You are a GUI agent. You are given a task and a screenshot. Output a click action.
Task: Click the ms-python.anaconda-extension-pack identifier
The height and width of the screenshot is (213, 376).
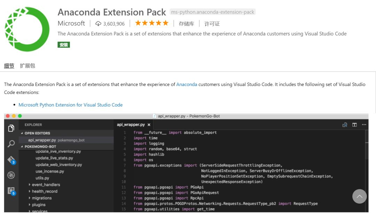pyautogui.click(x=212, y=12)
